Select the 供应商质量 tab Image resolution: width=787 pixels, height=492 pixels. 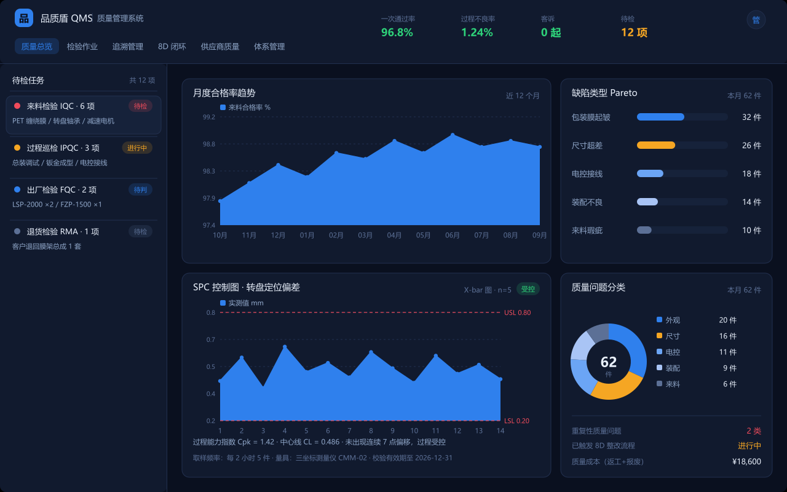tap(220, 46)
